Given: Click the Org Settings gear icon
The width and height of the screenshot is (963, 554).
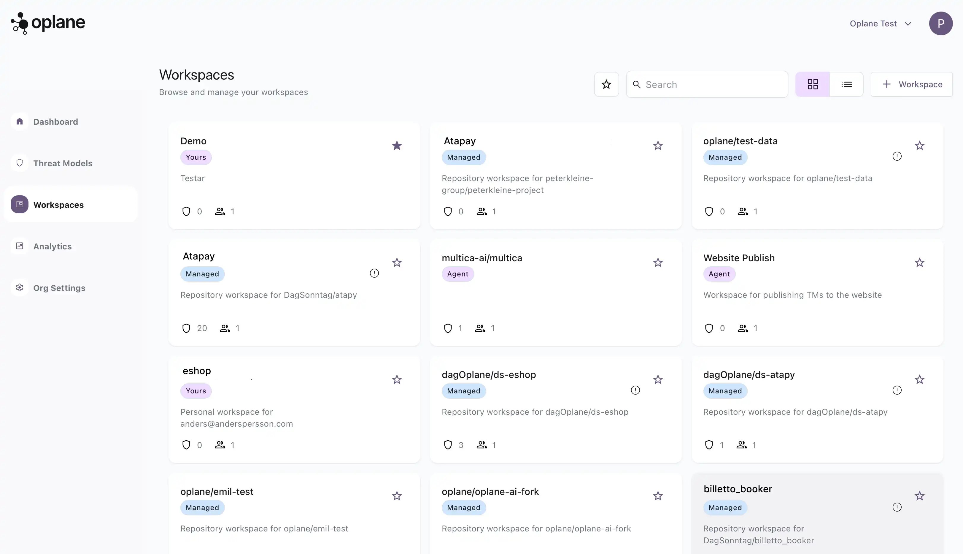Looking at the screenshot, I should pos(20,287).
